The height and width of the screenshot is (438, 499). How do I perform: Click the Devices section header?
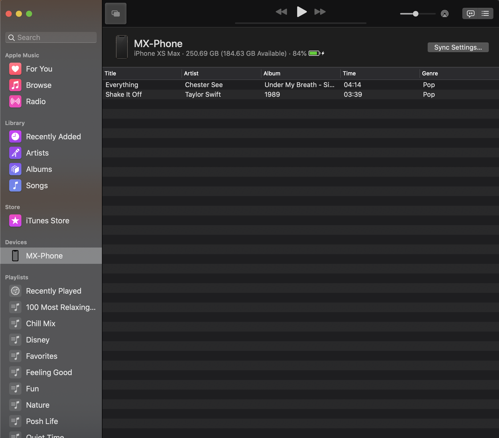pyautogui.click(x=16, y=242)
